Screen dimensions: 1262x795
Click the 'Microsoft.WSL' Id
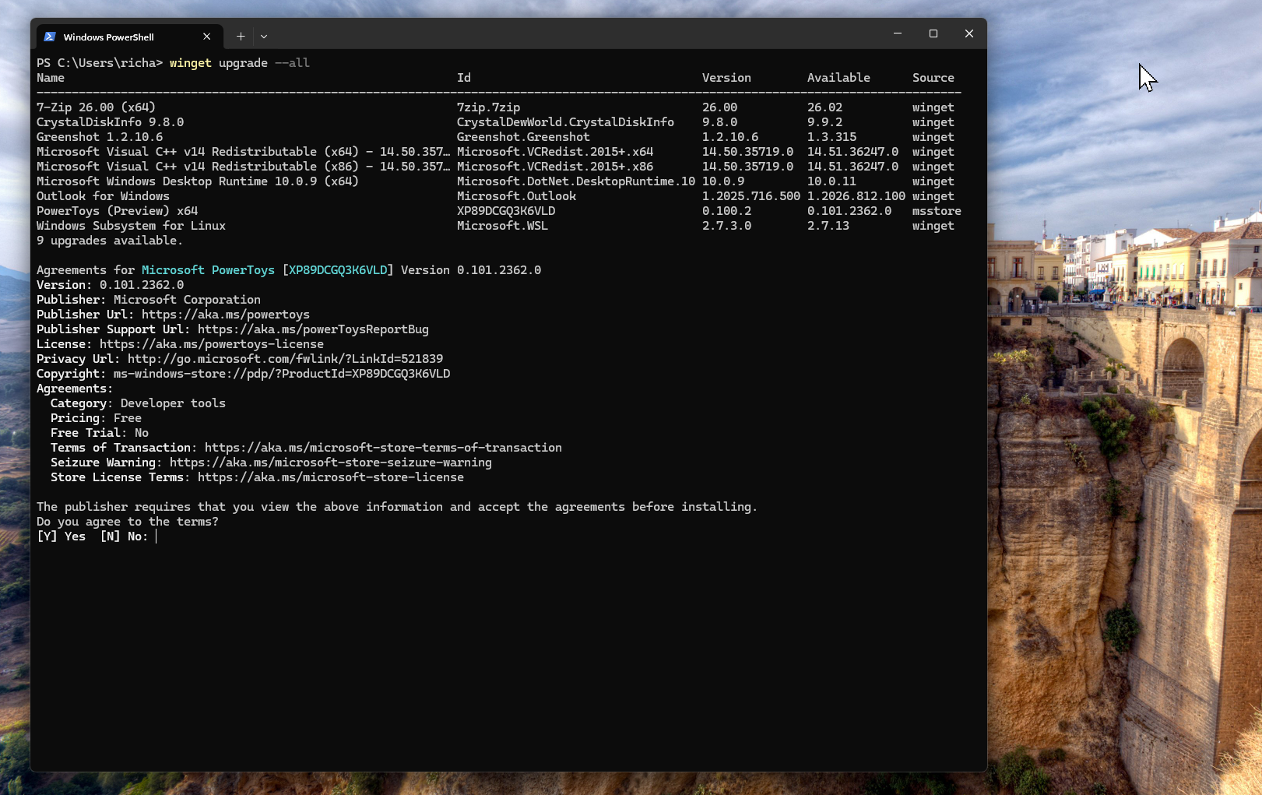pos(502,226)
